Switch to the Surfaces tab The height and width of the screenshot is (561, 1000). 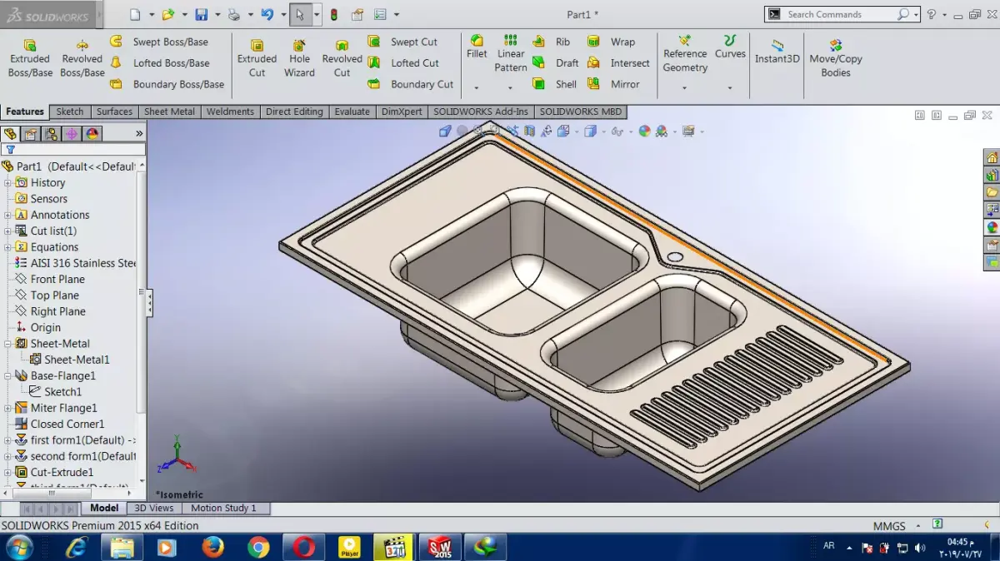point(114,112)
